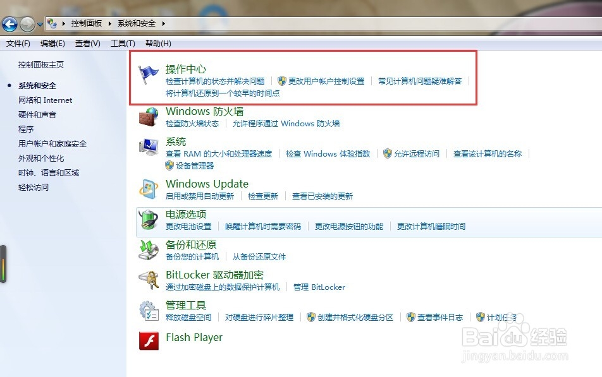Open 硬件和声音 category in sidebar
This screenshot has height=377, width=602.
(x=37, y=115)
